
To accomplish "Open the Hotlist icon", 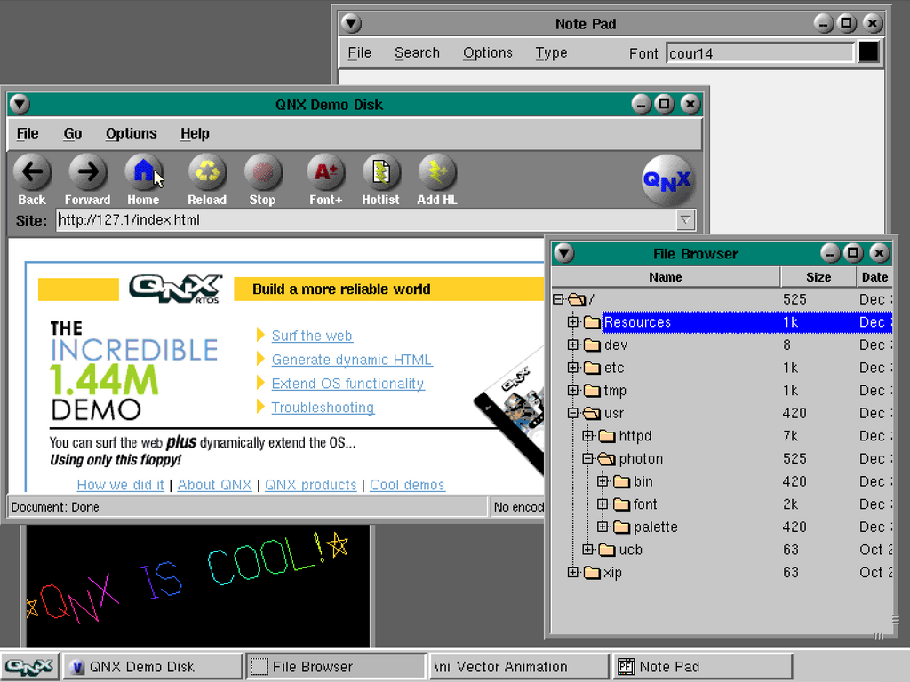I will 380,172.
